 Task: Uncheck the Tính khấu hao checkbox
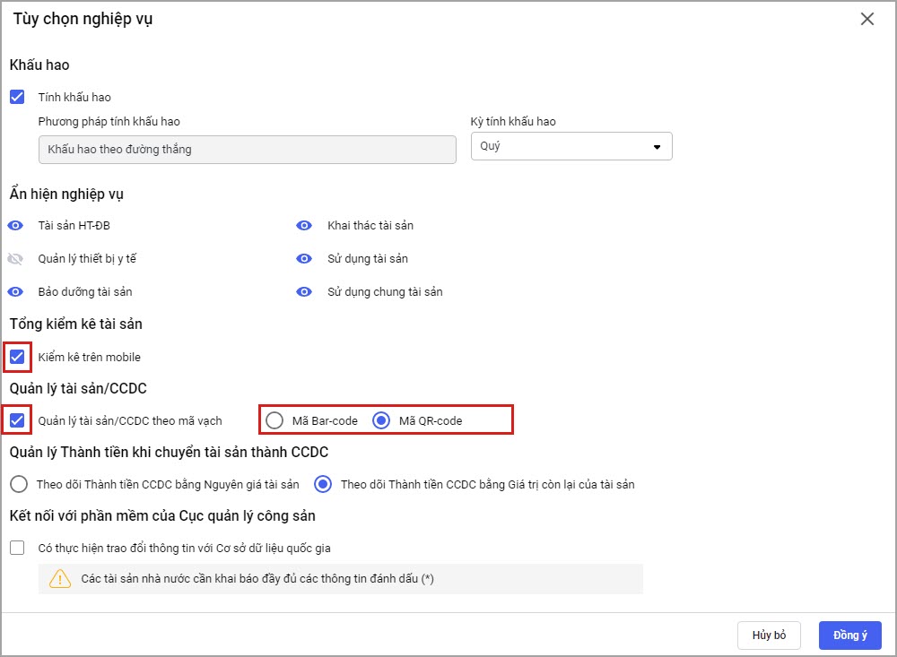point(17,97)
